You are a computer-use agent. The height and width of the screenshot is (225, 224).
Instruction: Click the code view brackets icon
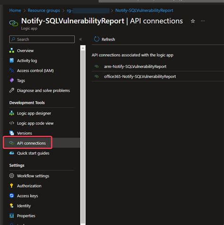[x=12, y=123]
